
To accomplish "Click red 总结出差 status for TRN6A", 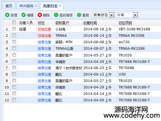I will click(44, 36).
